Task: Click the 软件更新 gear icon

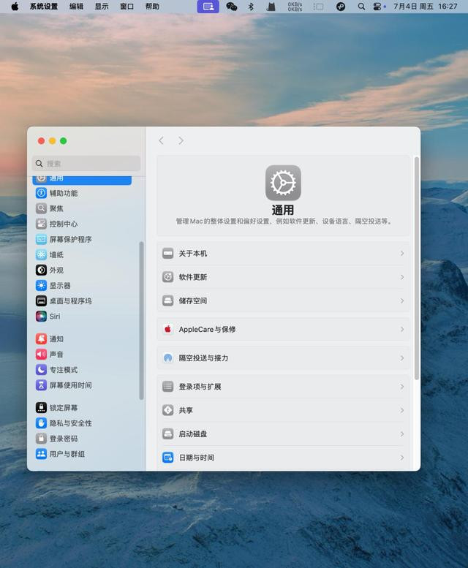Action: 167,277
